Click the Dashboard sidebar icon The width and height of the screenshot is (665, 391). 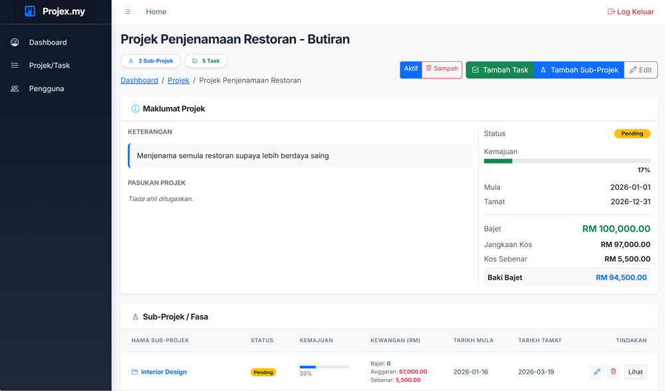pos(15,42)
